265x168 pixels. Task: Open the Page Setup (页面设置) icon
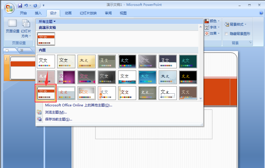13,26
